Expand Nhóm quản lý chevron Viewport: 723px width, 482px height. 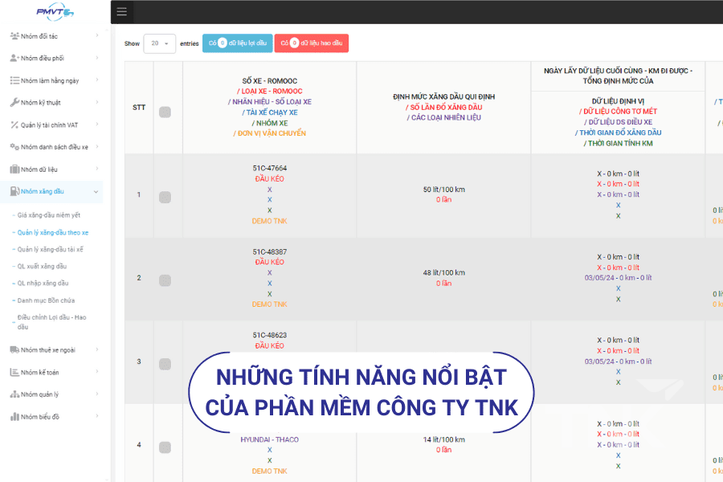click(97, 394)
